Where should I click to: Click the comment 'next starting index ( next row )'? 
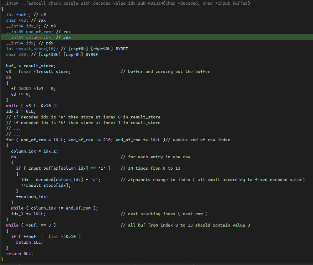(164, 214)
